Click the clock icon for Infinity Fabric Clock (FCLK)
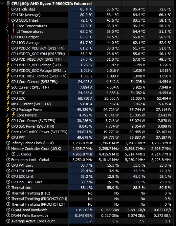 8,143
